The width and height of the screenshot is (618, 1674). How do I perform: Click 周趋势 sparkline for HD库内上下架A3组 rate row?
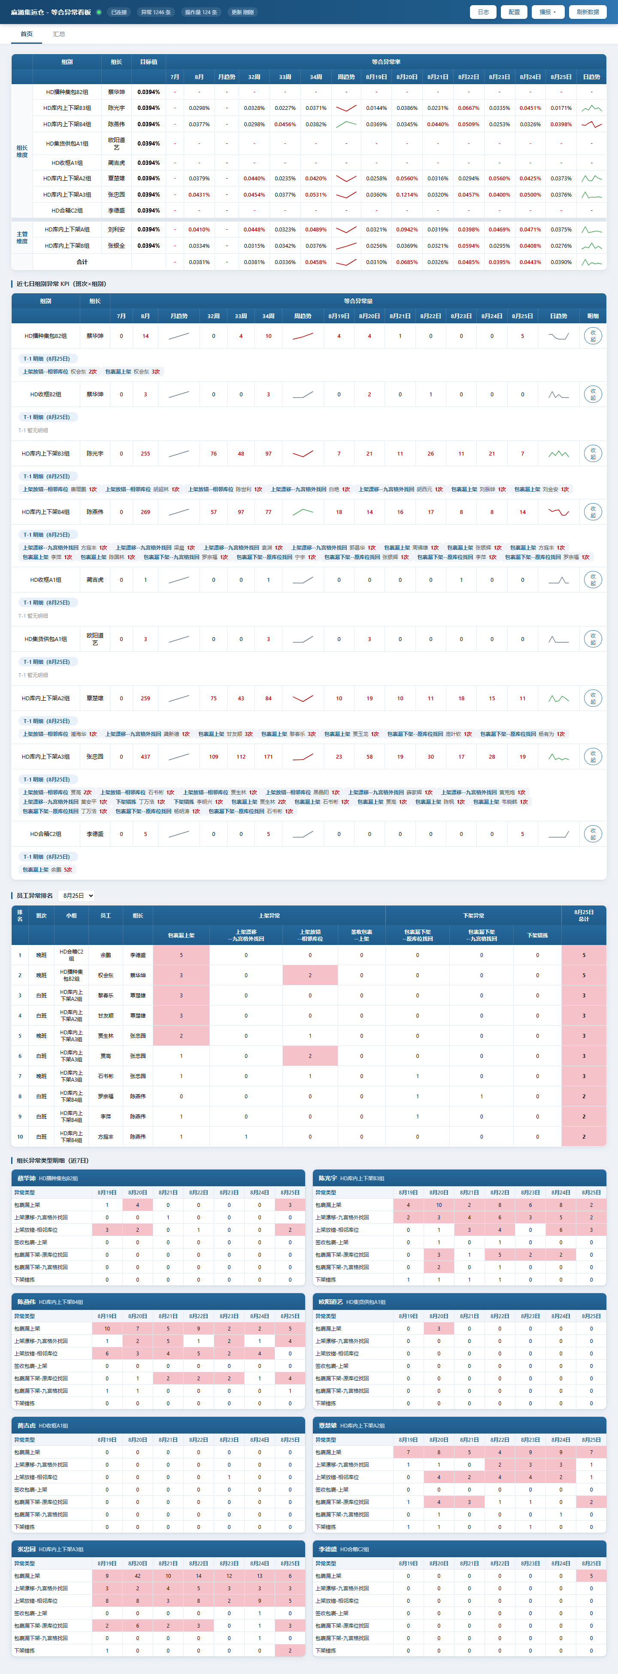(346, 194)
